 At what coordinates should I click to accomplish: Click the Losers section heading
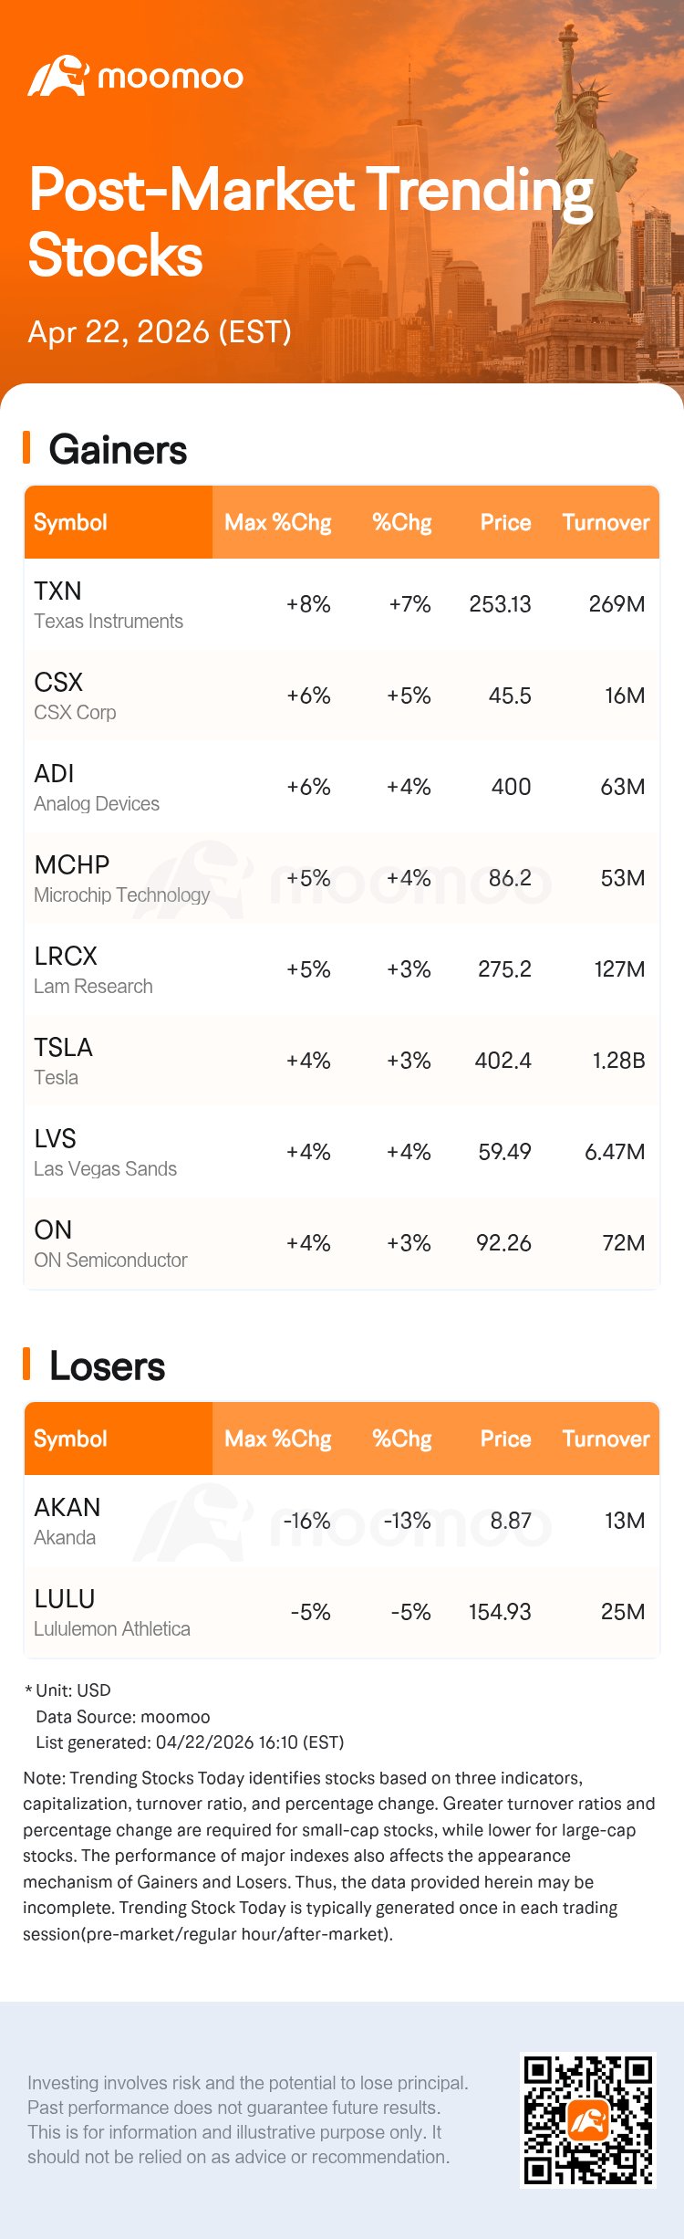107,1366
